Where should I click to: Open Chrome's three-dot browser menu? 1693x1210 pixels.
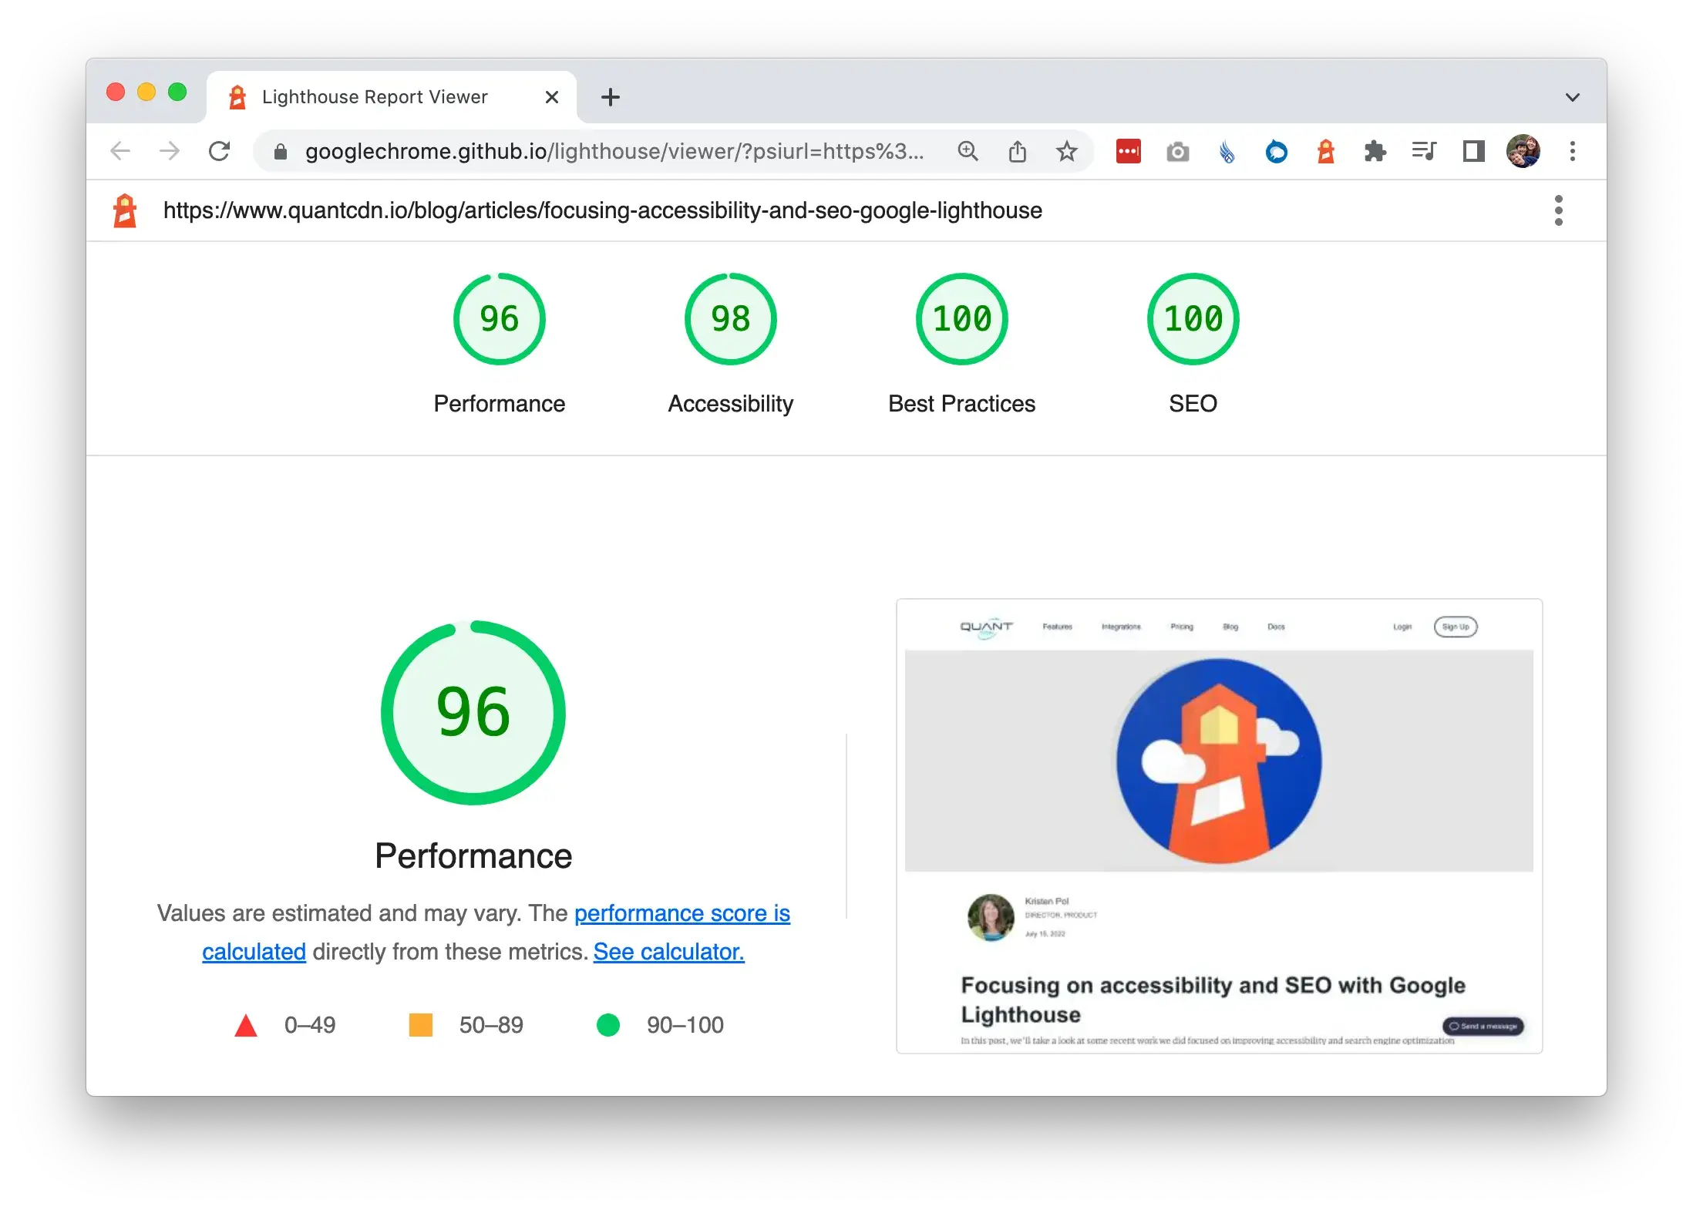pyautogui.click(x=1572, y=151)
